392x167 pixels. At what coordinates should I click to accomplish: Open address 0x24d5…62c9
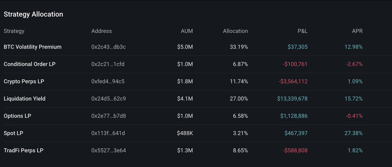tap(109, 99)
